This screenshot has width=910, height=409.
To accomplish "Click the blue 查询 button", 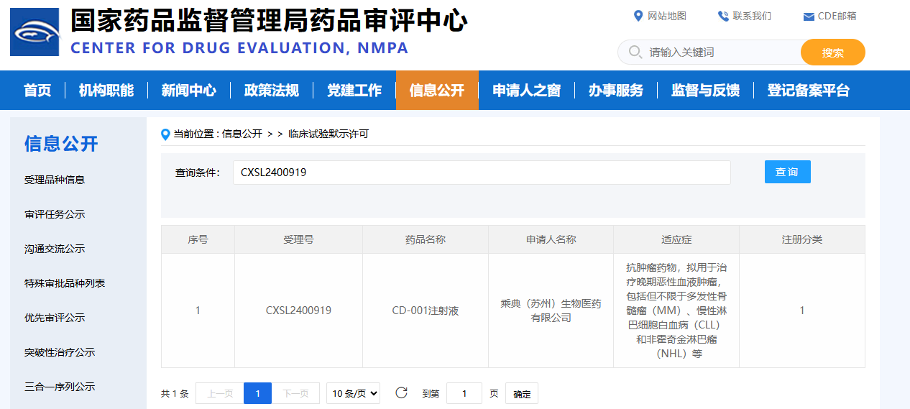I will [787, 172].
